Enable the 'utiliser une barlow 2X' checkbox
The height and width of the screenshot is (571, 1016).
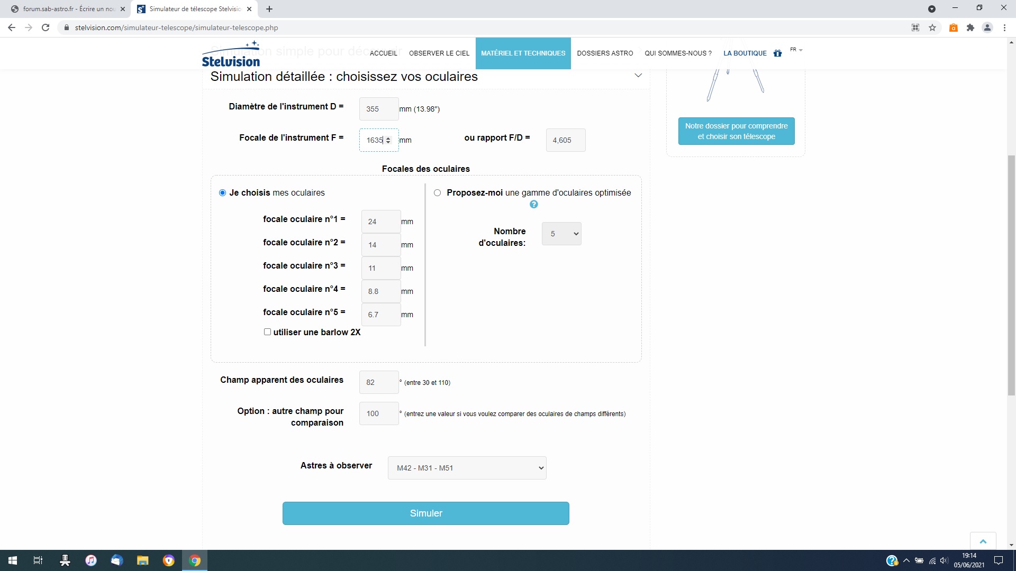coord(267,332)
